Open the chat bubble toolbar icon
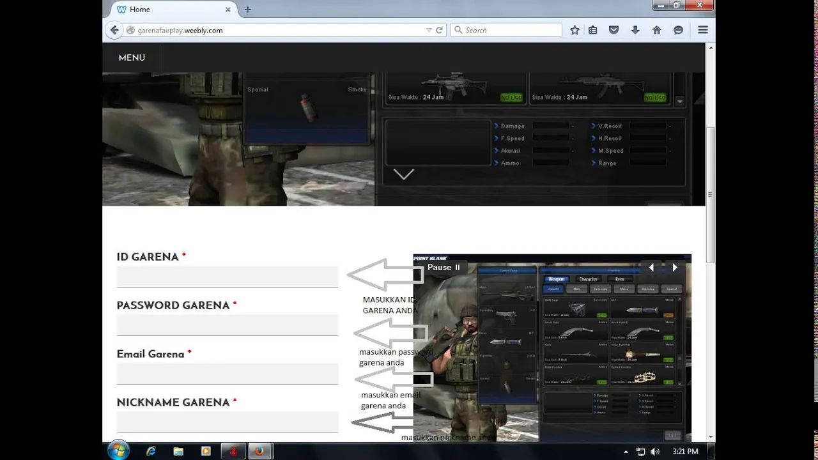Screen dimensions: 818x460 pyautogui.click(x=678, y=30)
